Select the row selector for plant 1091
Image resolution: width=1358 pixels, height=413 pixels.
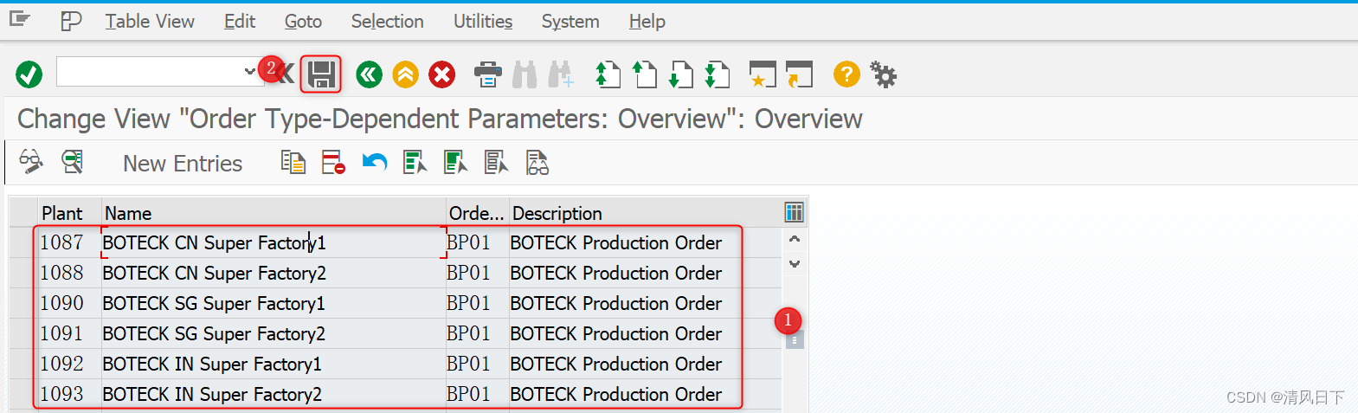click(23, 333)
